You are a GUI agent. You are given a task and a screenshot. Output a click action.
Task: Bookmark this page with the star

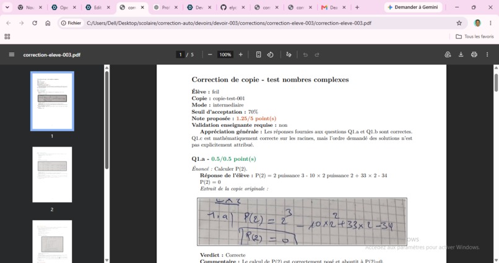coord(459,23)
